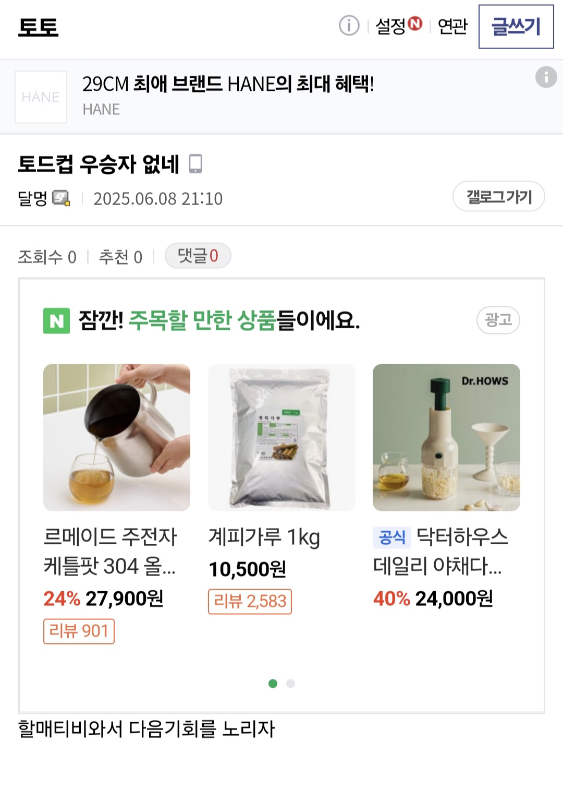This screenshot has height=789, width=563.
Task: Open the 갤로그가기 button
Action: click(498, 197)
